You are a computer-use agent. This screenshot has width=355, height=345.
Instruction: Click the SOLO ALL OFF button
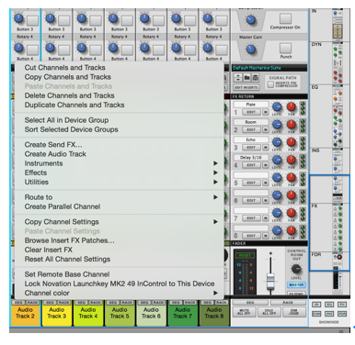(x=269, y=312)
